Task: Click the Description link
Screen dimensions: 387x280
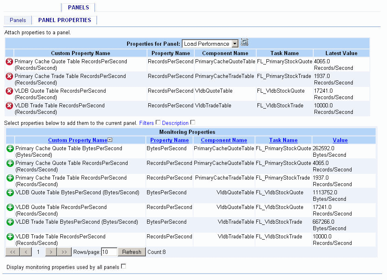Action: (x=175, y=123)
